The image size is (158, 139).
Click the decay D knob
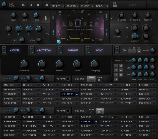tap(19, 29)
